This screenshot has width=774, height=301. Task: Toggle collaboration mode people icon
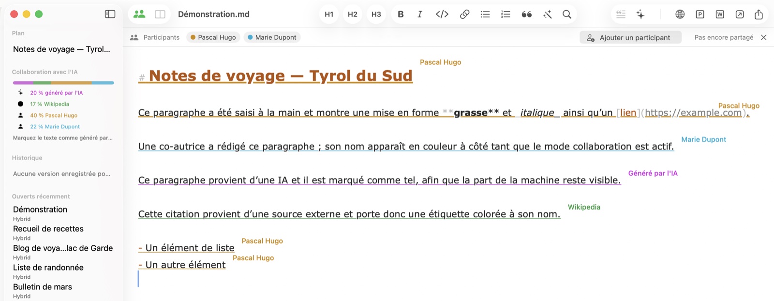click(139, 14)
